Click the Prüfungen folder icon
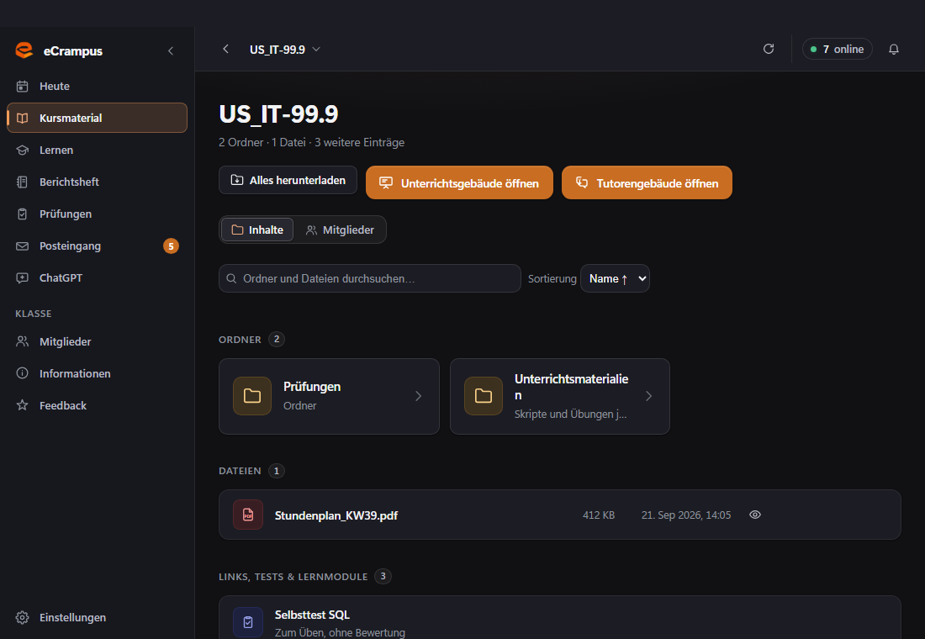Image resolution: width=925 pixels, height=639 pixels. 252,396
